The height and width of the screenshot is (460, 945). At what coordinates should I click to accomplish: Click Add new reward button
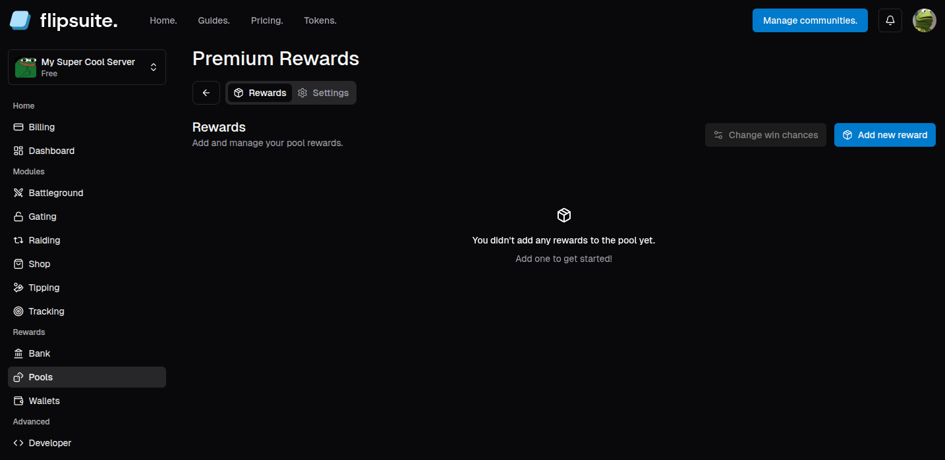pyautogui.click(x=885, y=135)
